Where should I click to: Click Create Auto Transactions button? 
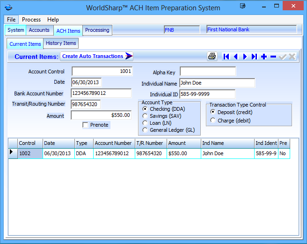point(97,56)
